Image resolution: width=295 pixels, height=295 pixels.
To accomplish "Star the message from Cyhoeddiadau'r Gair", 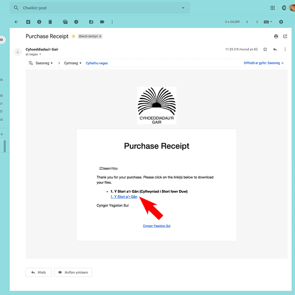I will pos(265,49).
